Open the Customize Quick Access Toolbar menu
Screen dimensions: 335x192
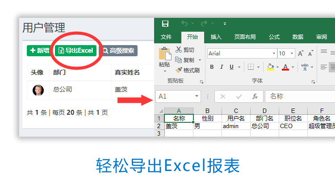coord(225,24)
